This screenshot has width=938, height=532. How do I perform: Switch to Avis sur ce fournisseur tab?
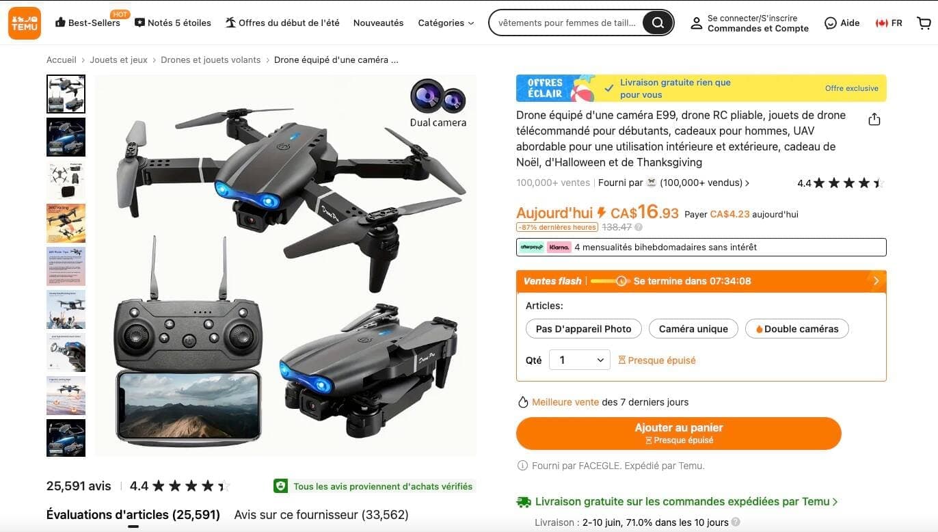321,514
